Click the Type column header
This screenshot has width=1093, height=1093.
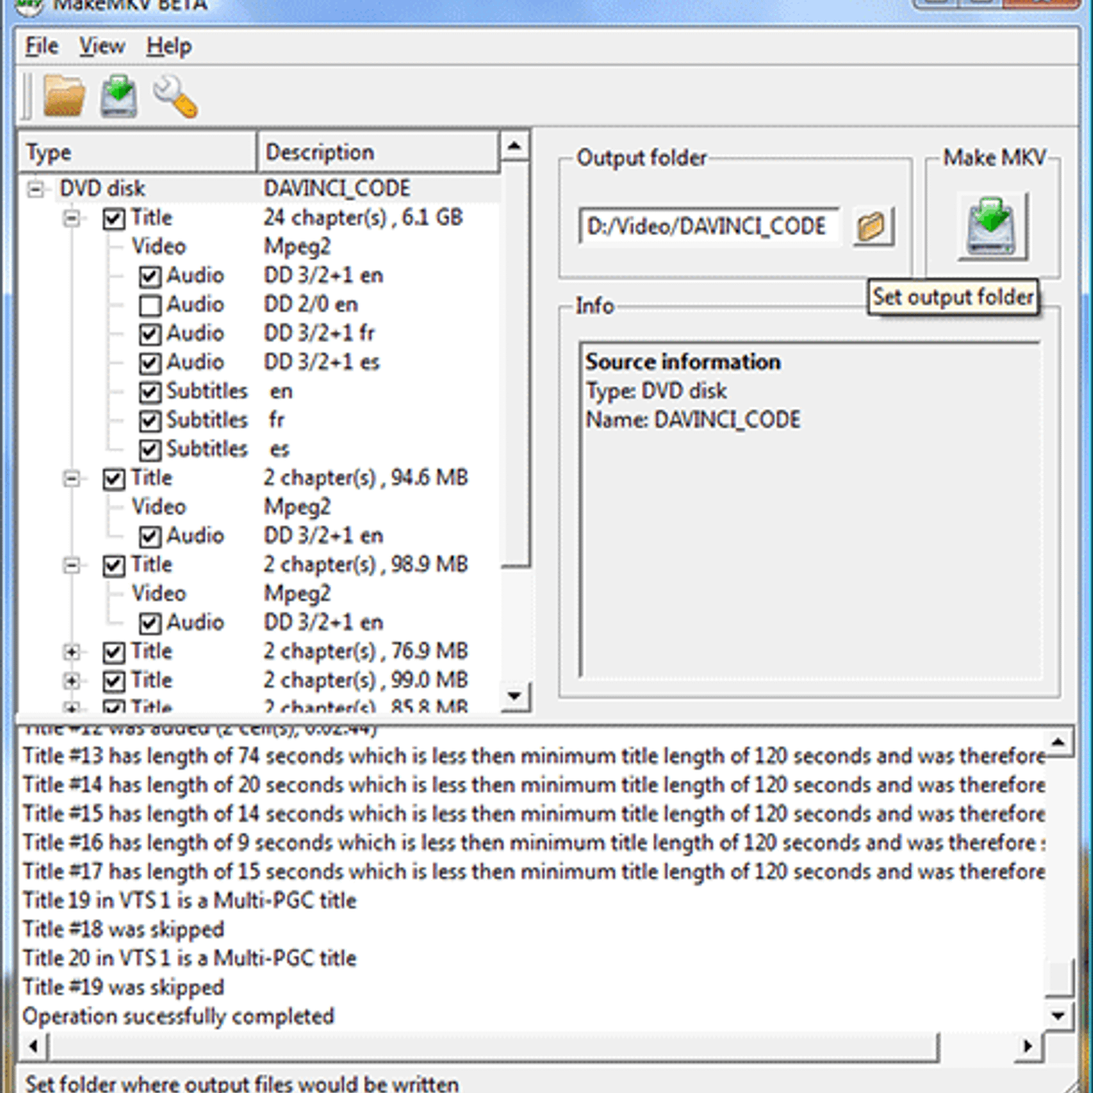(137, 152)
